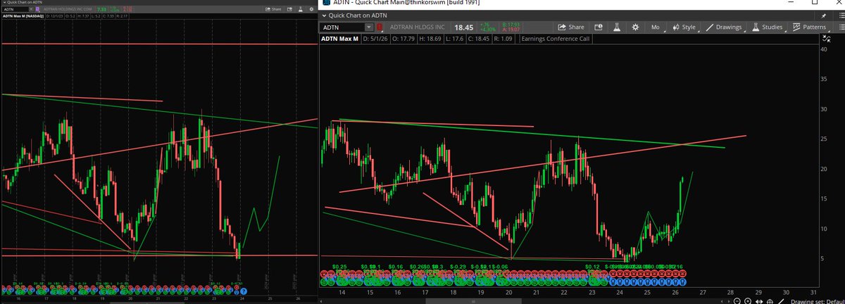Click the Earnings Conference Call label
845x304 pixels.
coord(555,39)
